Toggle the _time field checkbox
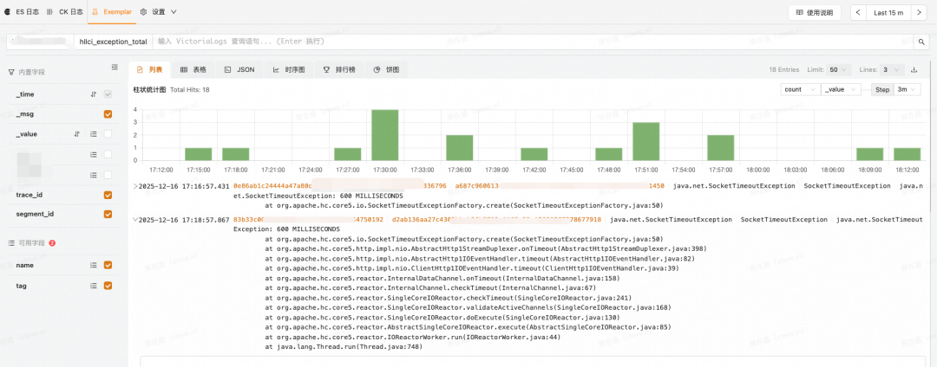Screen dimensions: 937x367 (108, 94)
